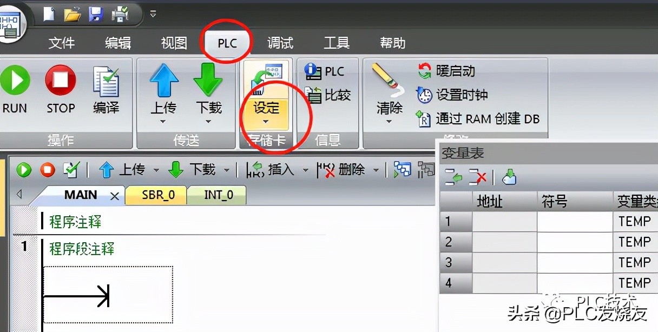Screen dimensions: 658x332
Task: Open 设置时钟 to set the PLC clock
Action: click(459, 95)
